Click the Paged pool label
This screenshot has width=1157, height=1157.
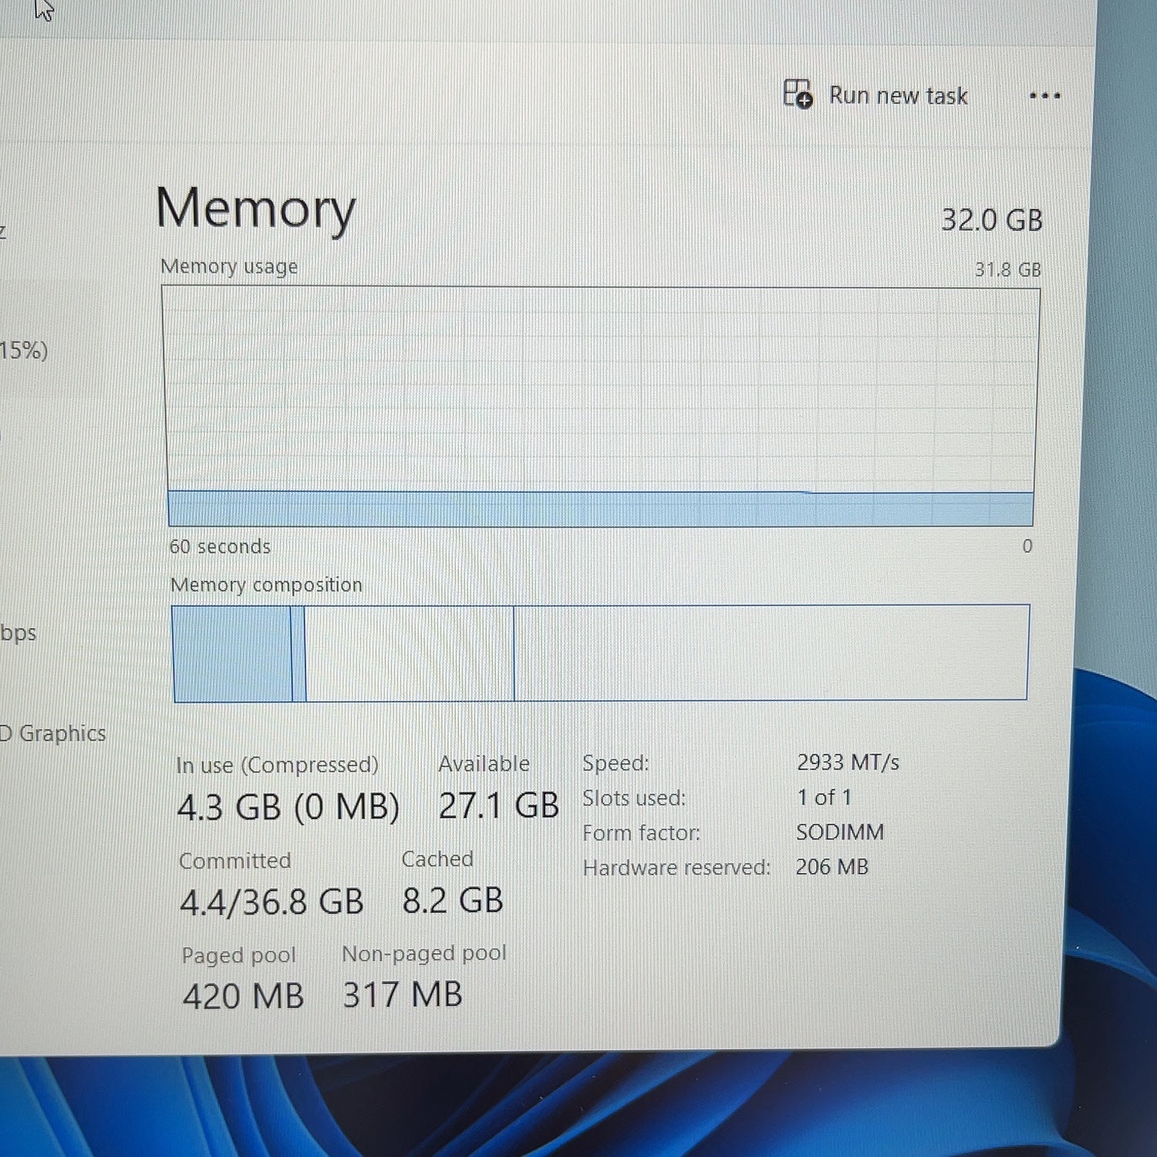pyautogui.click(x=239, y=956)
